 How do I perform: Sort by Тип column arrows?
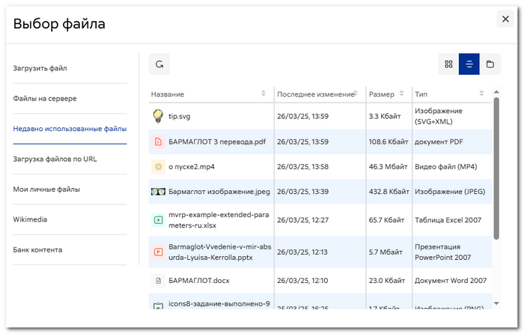coord(481,94)
